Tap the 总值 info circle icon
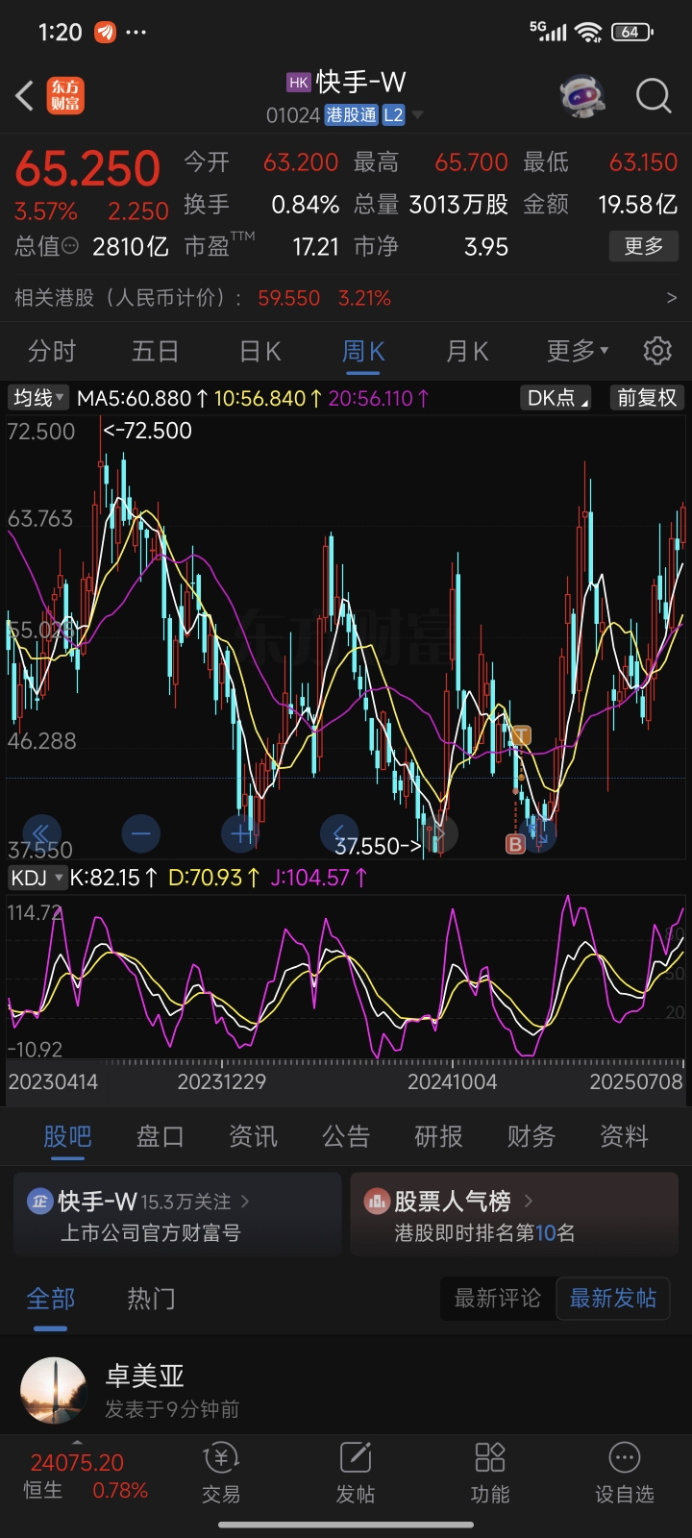This screenshot has width=692, height=1538. point(70,246)
